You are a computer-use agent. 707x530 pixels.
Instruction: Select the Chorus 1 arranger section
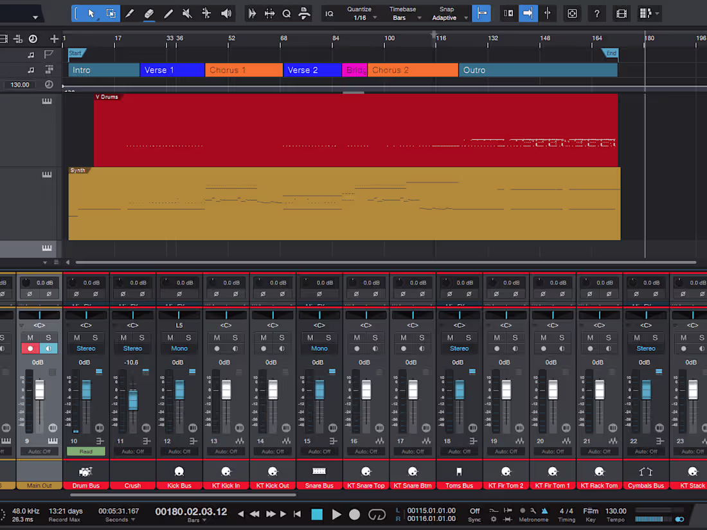click(244, 70)
